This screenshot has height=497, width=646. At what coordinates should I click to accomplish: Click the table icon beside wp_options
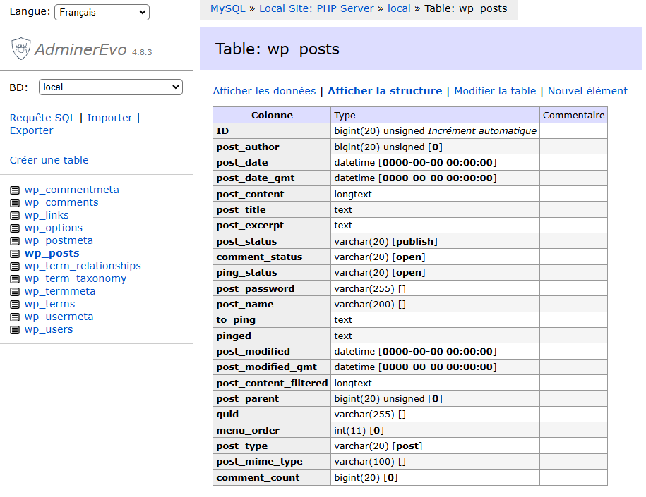(x=15, y=228)
